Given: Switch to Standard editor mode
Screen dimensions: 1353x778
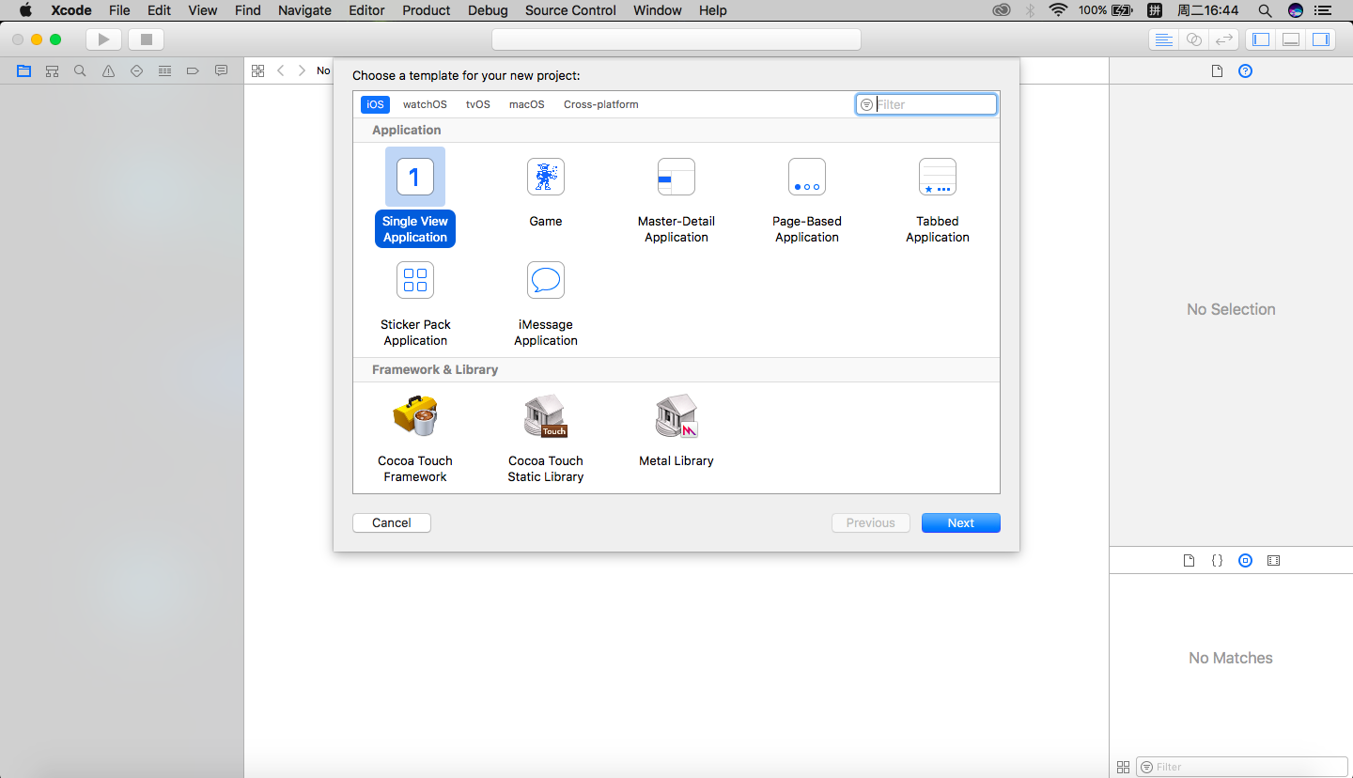Looking at the screenshot, I should [1163, 39].
